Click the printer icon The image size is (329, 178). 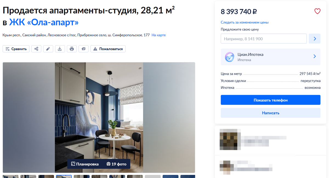point(72,49)
